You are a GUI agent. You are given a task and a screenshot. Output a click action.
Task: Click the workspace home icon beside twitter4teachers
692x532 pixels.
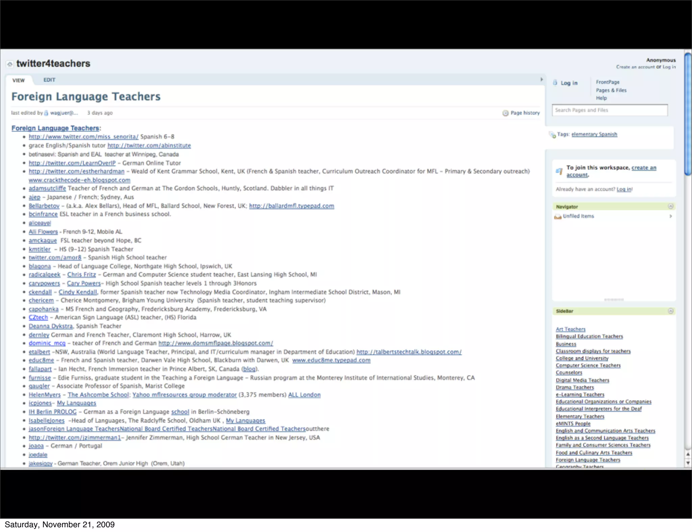(10, 64)
